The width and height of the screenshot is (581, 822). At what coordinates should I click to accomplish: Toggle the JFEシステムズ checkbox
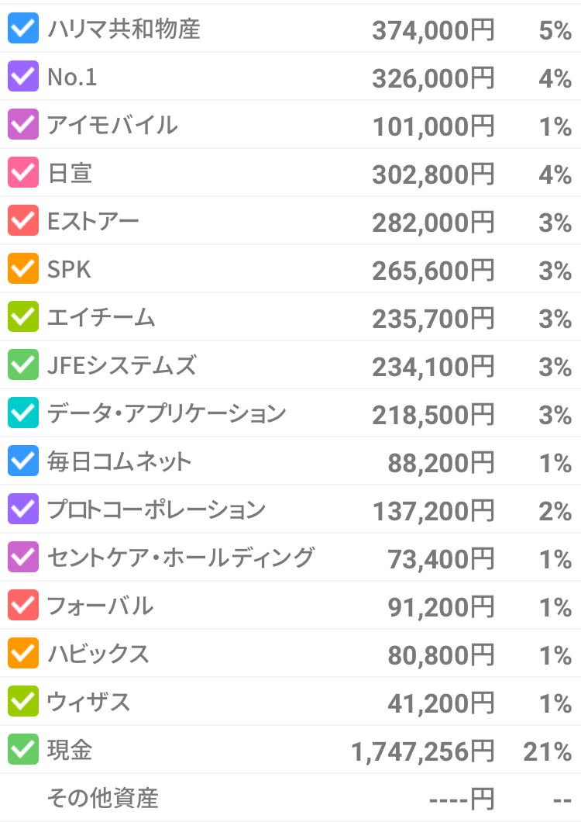click(22, 365)
